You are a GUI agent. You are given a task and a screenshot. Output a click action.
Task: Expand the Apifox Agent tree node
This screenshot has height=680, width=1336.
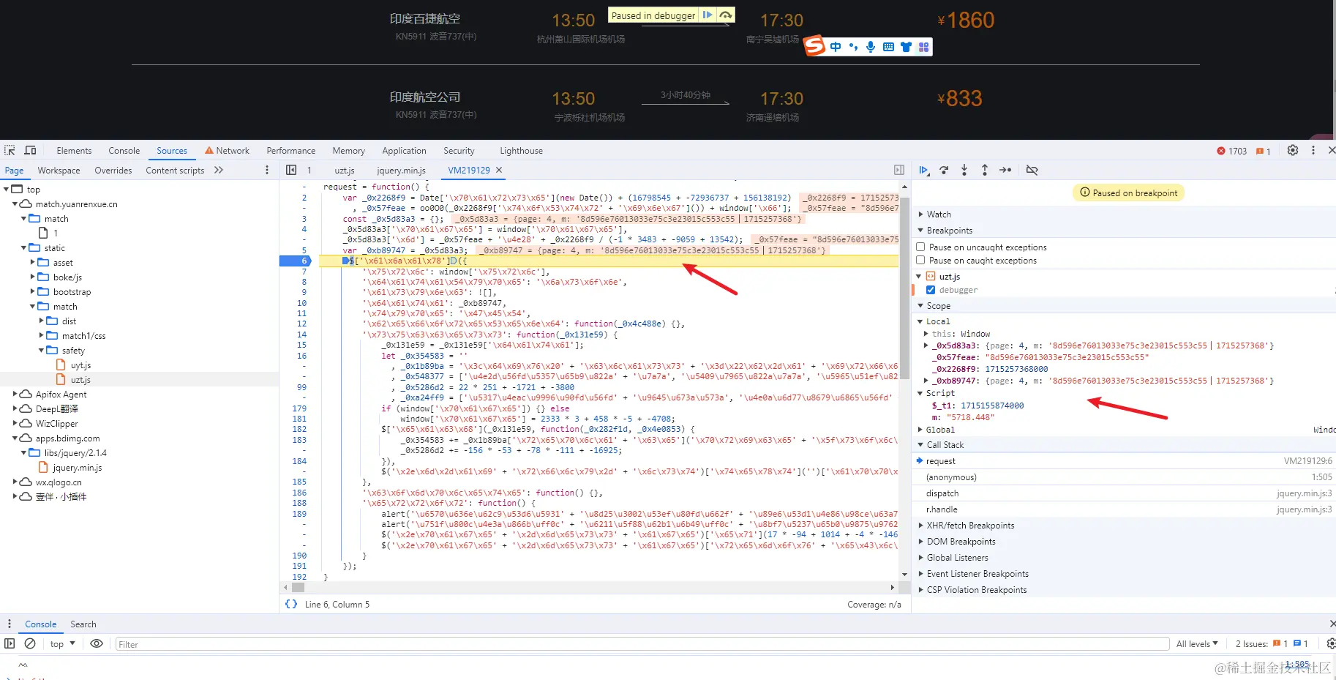pos(15,394)
